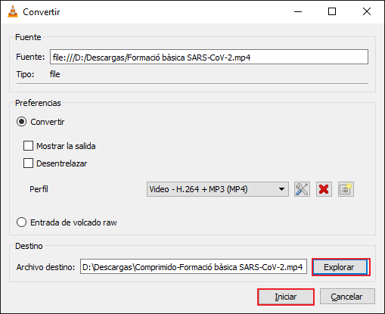The height and width of the screenshot is (314, 385).
Task: Click Explorar to browse destination file
Action: 340,267
